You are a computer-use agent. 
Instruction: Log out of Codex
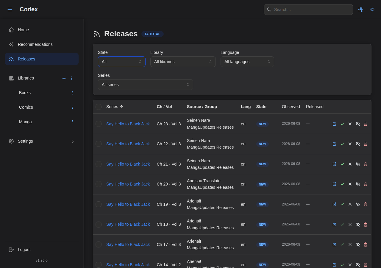(x=42, y=250)
